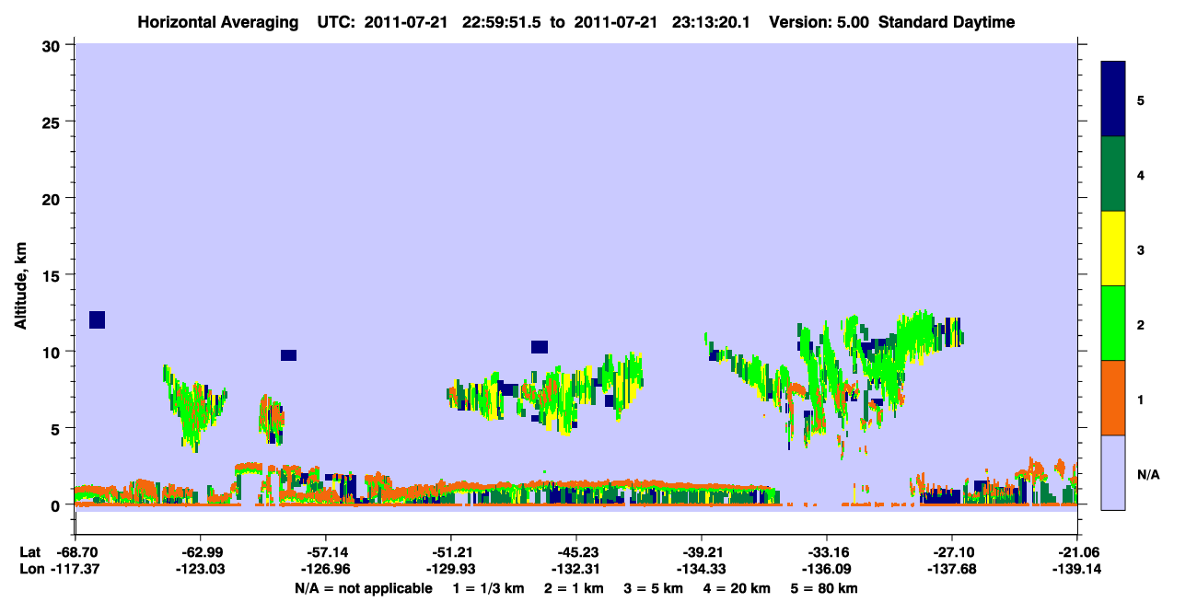This screenshot has width=1197, height=614.
Task: Click latitude value '-45.23'
Action: click(576, 552)
